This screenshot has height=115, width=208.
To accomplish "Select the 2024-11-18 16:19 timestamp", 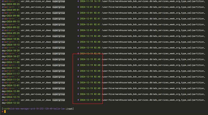I will click(90, 1).
